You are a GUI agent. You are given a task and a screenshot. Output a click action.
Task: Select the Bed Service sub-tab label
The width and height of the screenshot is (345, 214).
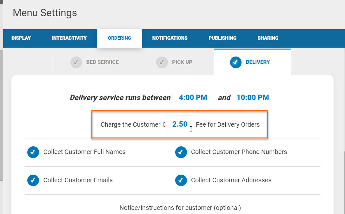coord(103,62)
